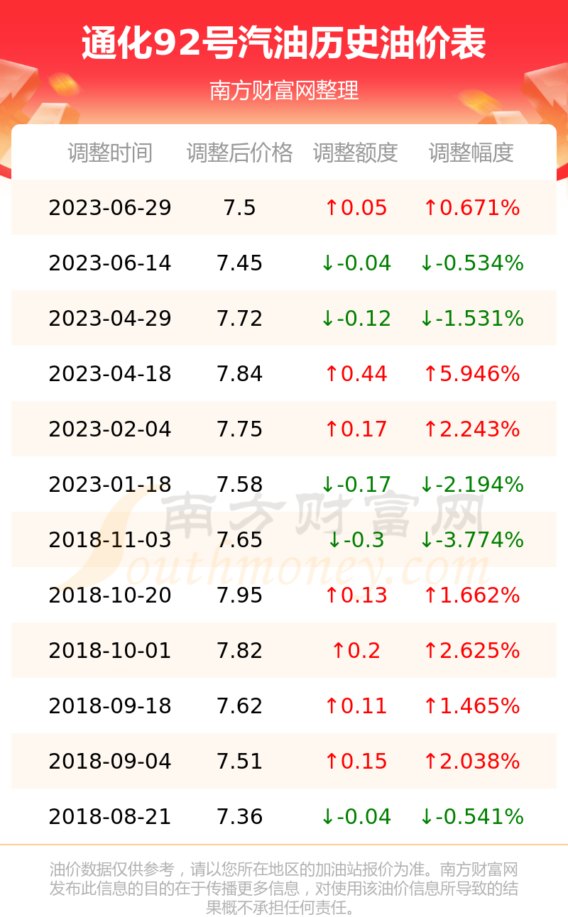Select the 2023-06-29 date cell
Screen dimensions: 568x917
tap(110, 208)
